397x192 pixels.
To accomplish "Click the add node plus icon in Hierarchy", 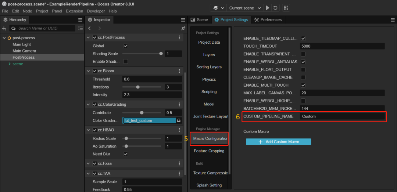I will tap(4, 28).
